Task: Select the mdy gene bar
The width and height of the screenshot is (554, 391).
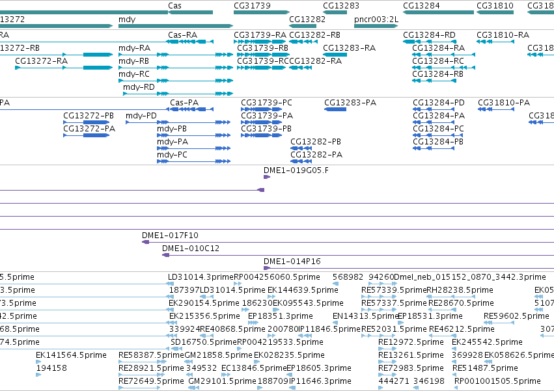Action: click(x=176, y=26)
